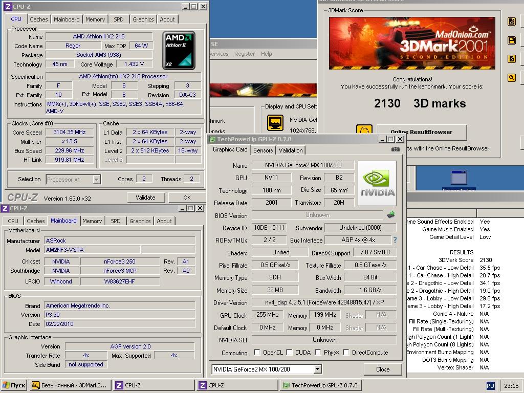This screenshot has height=393, width=524.
Task: Click motherboard model AM2NF3-VSTA field
Action: tap(92, 250)
